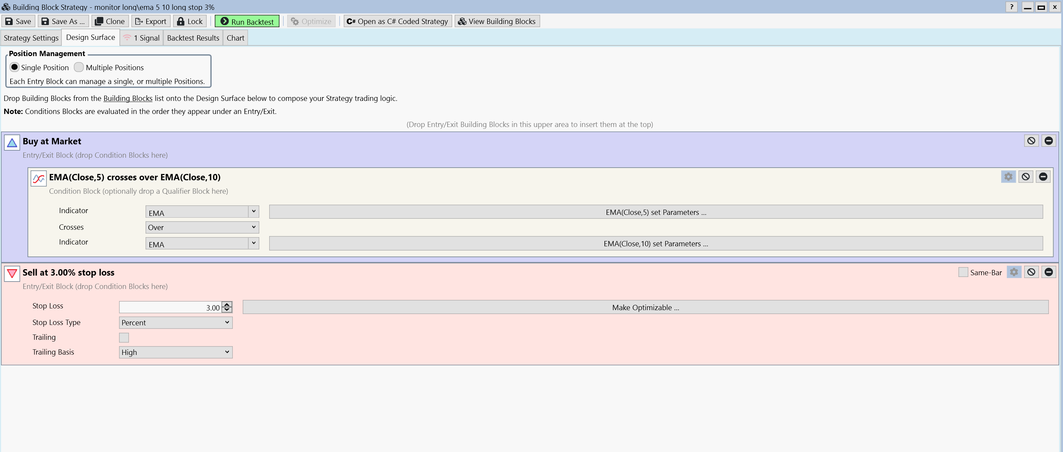Open settings gear for EMA condition block
The image size is (1063, 452).
point(1009,177)
